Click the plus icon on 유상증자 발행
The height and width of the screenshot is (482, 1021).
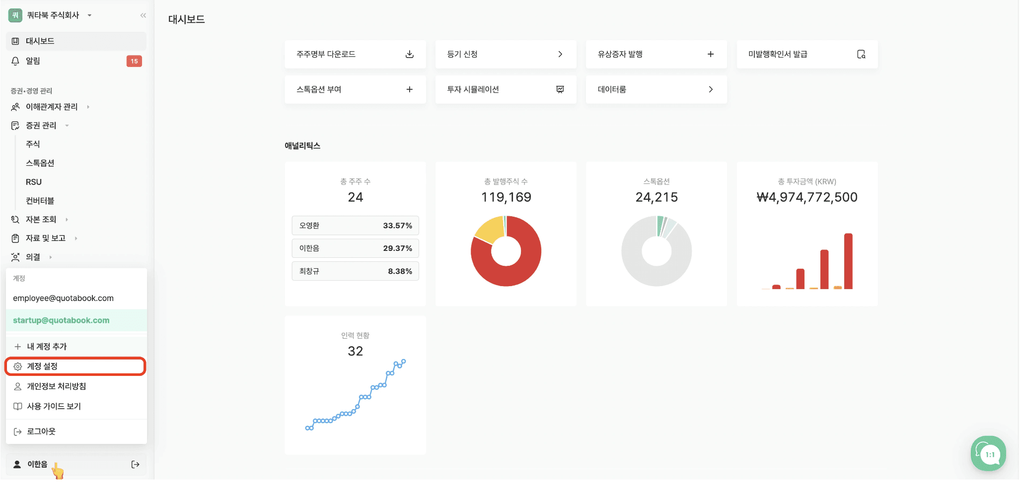click(711, 55)
